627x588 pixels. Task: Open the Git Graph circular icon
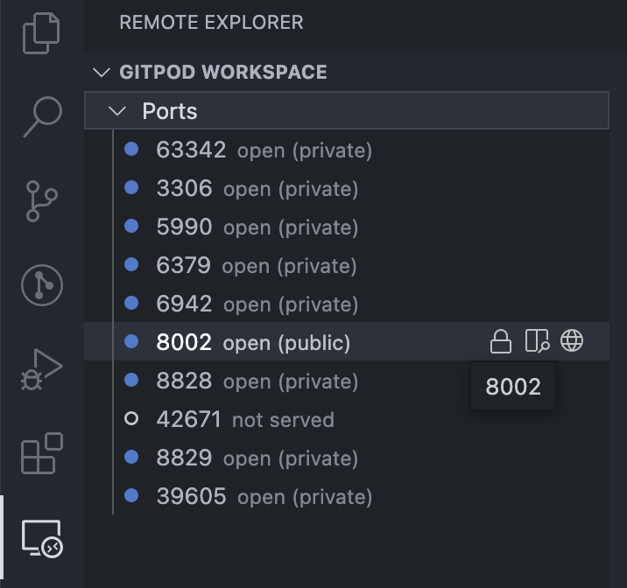point(42,285)
